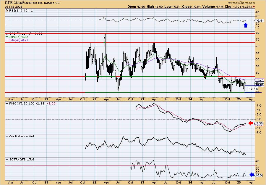This screenshot has width=266, height=185.
Task: Click the 65 level on price axis
Action: pyautogui.click(x=257, y=53)
